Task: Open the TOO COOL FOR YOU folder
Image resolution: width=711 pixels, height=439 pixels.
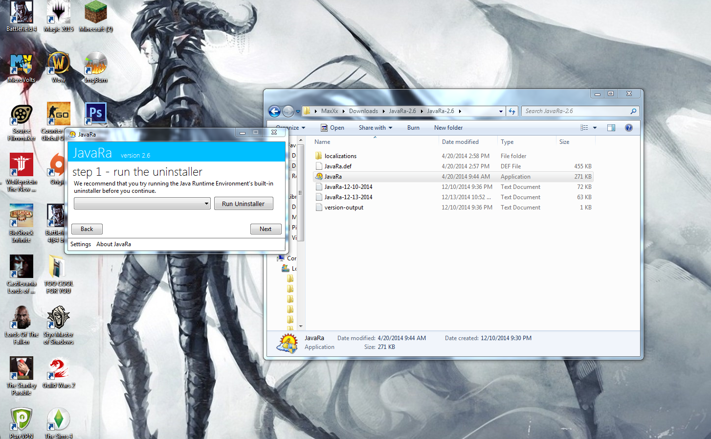Action: 59,274
